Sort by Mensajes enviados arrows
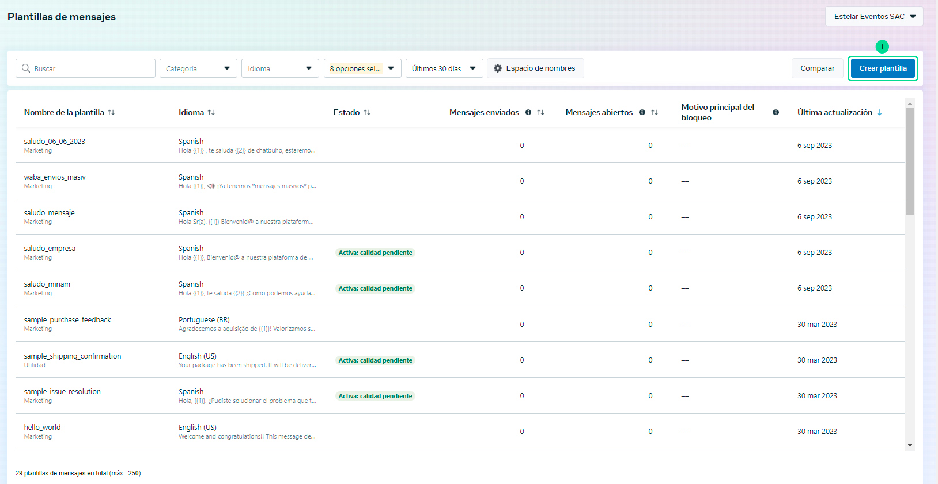Image resolution: width=938 pixels, height=484 pixels. pos(540,113)
